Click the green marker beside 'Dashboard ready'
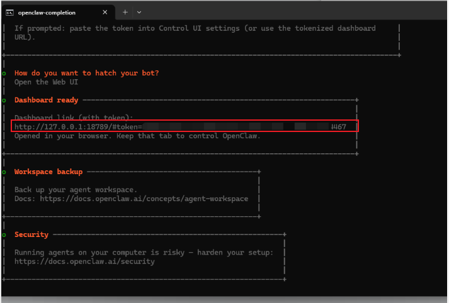Viewport: 449px width, 303px height. [x=4, y=101]
